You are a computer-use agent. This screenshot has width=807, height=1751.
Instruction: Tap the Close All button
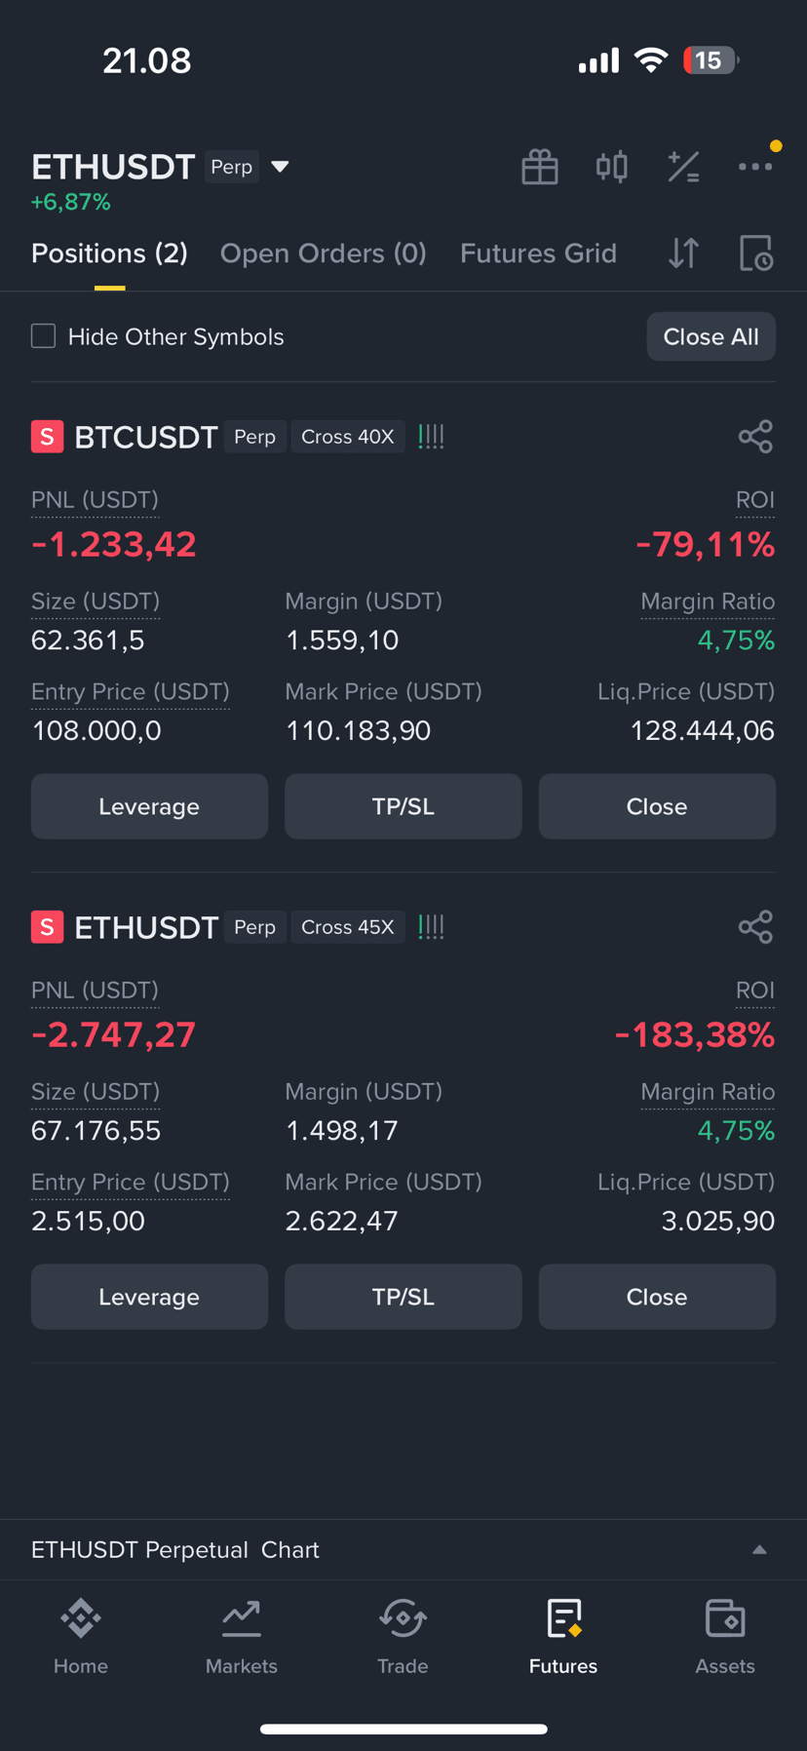pos(711,336)
